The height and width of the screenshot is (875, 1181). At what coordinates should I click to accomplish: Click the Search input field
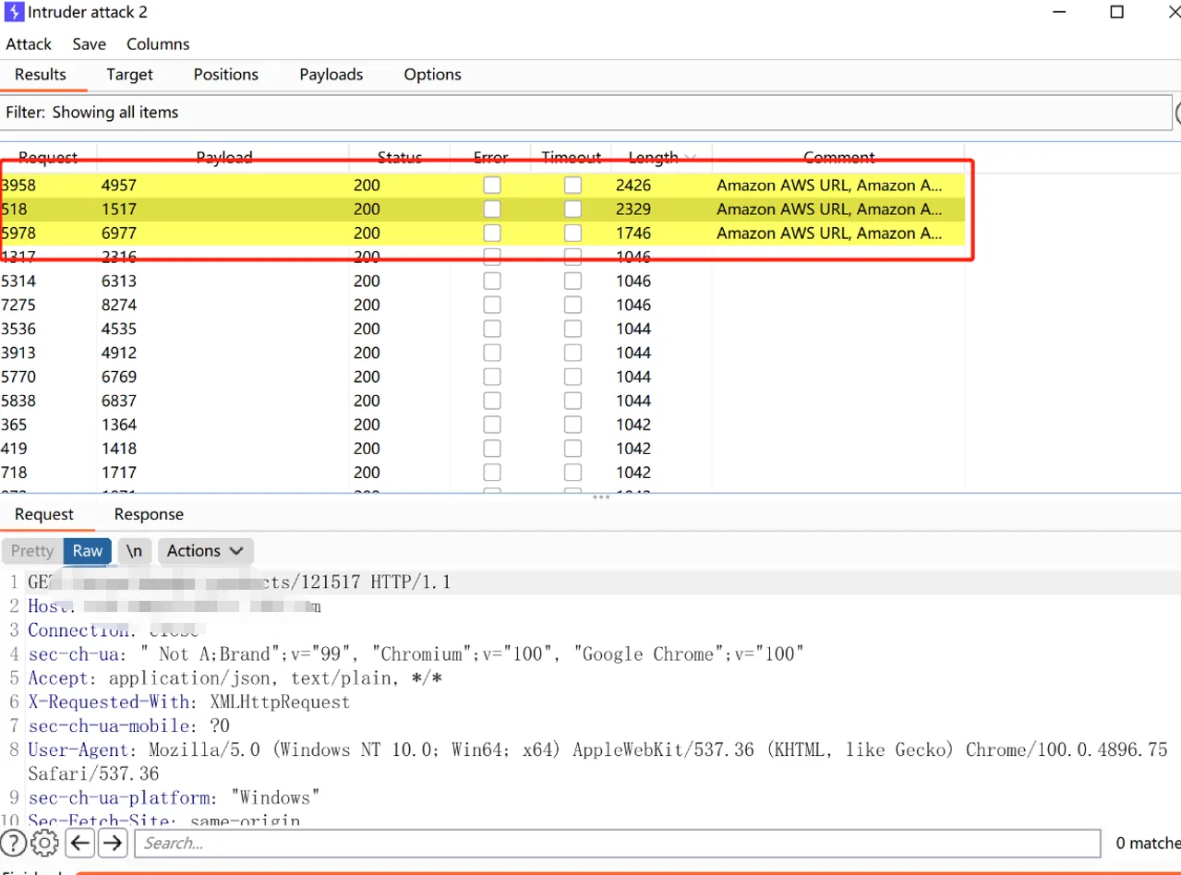pyautogui.click(x=617, y=843)
